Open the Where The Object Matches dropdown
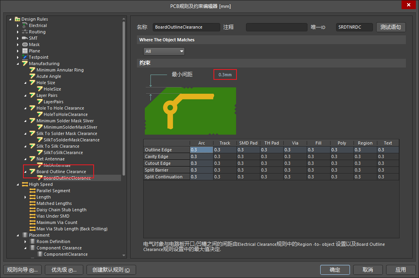419x278 pixels. coord(164,51)
